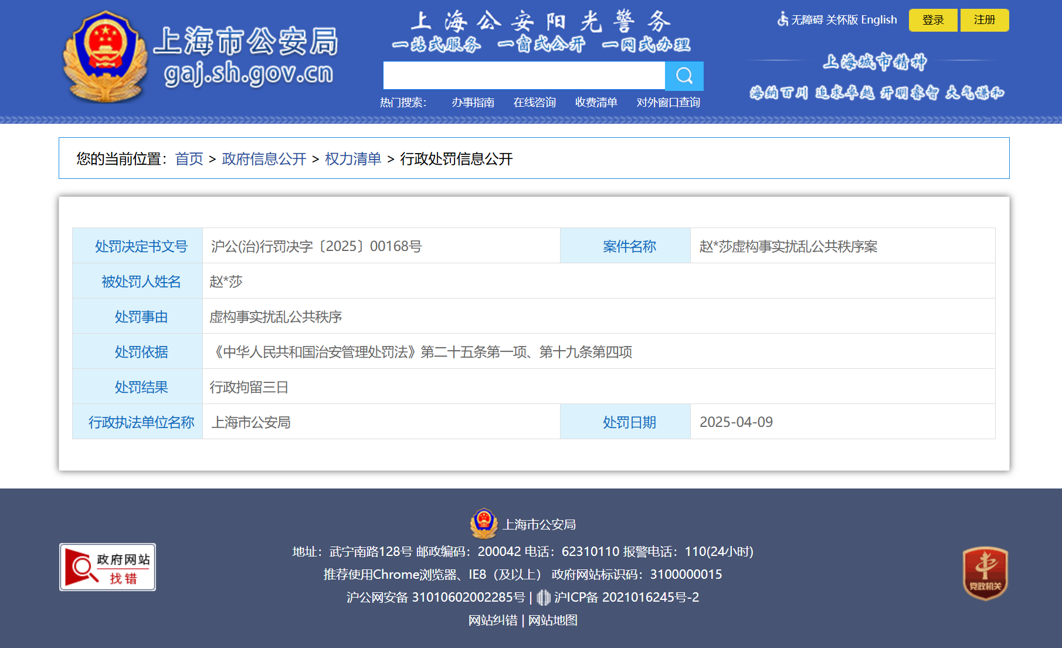Enable 关怀版 care mode
This screenshot has width=1062, height=648.
point(842,19)
